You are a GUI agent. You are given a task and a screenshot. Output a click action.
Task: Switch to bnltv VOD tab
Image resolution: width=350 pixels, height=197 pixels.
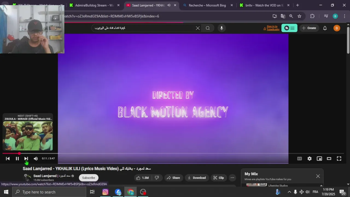(264, 5)
